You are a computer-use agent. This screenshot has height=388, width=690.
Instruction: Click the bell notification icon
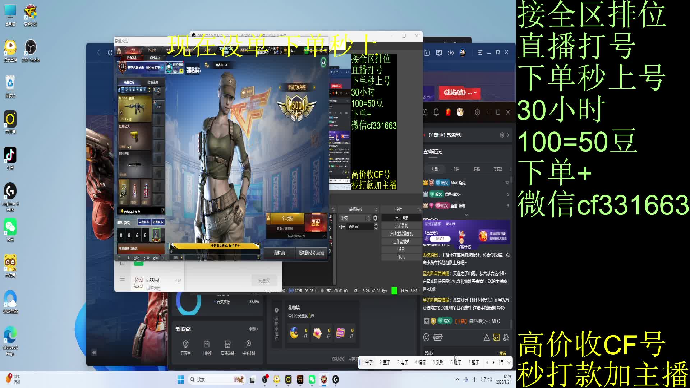pyautogui.click(x=436, y=112)
